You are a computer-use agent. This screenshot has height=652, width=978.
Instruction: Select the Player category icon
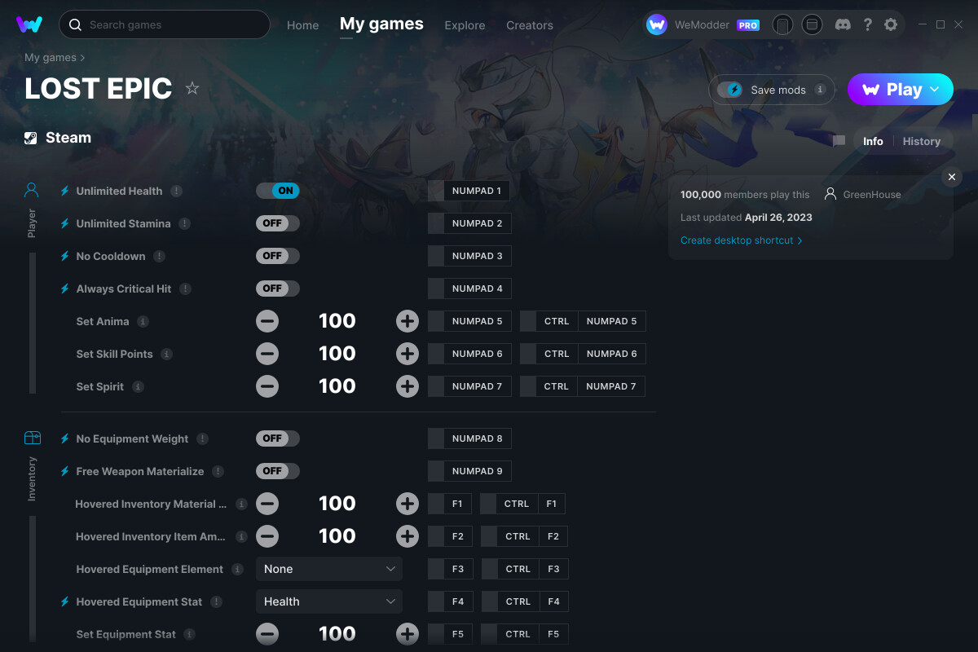tap(32, 191)
